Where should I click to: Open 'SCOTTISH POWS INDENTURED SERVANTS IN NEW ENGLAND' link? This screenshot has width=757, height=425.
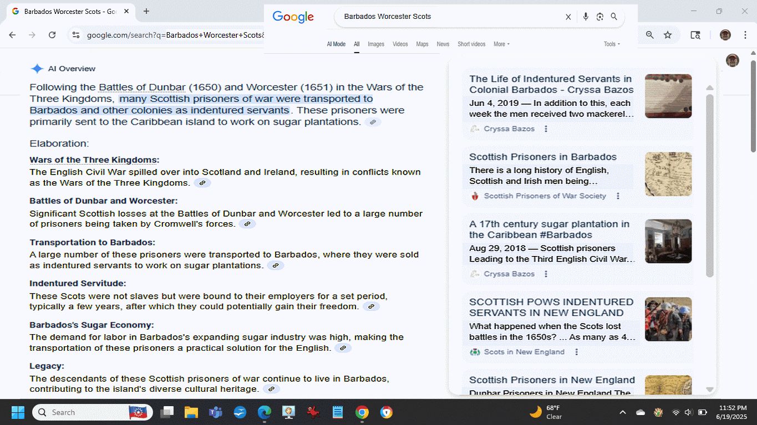(x=551, y=308)
